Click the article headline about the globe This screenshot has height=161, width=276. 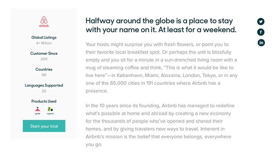[x=161, y=25]
